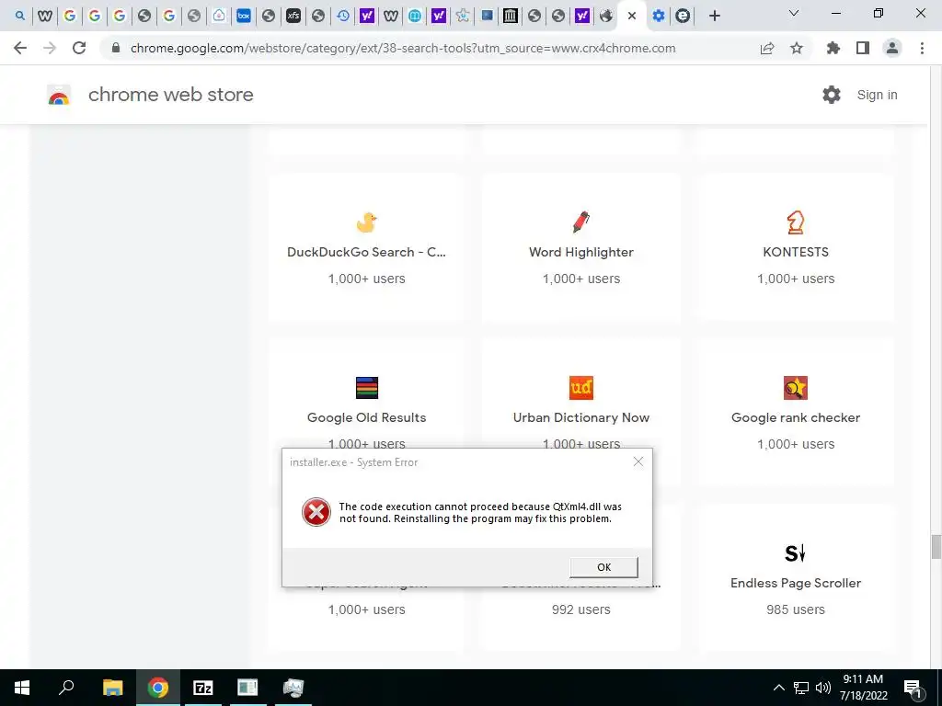942x706 pixels.
Task: Click the padlock site info icon
Action: click(116, 48)
